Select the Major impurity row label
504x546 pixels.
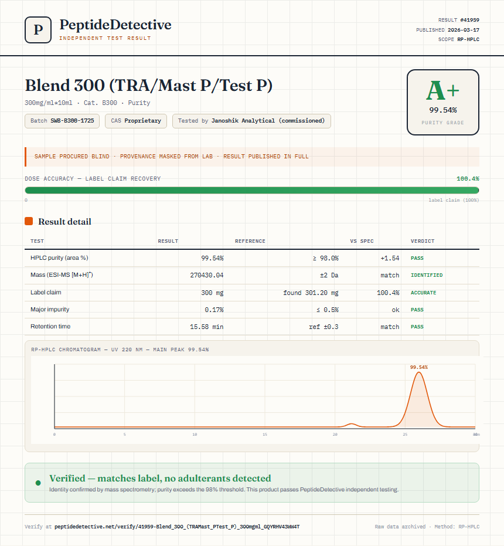coord(50,309)
